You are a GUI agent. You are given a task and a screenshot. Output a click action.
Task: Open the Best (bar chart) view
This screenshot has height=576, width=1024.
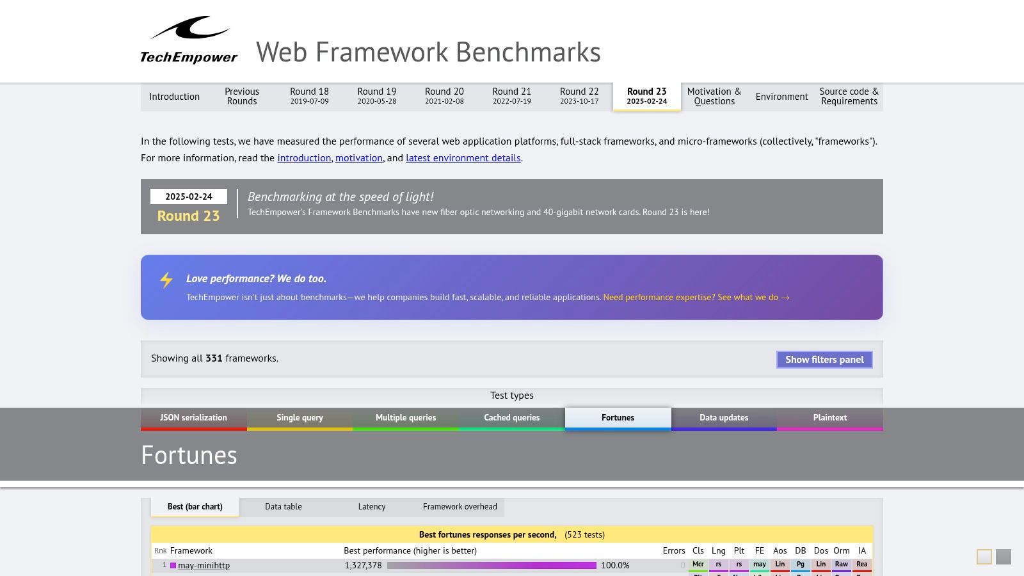tap(195, 507)
